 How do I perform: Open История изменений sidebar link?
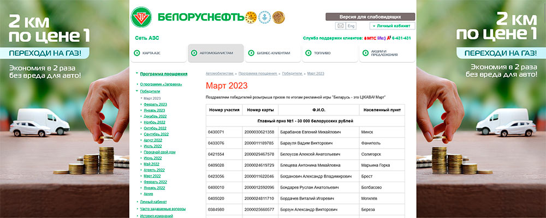click(156, 216)
